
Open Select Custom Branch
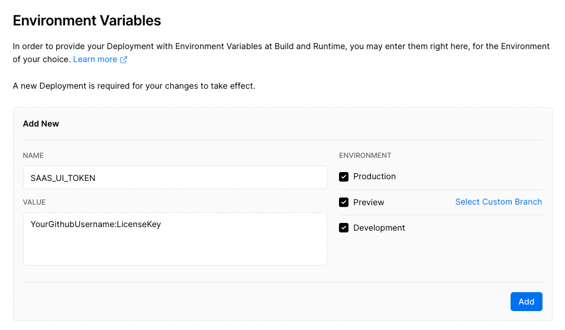tap(499, 202)
